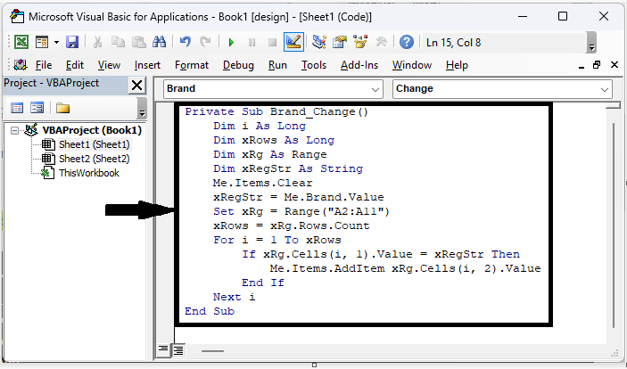Open the Tools menu
Screen dimensions: 627x369
(x=314, y=65)
